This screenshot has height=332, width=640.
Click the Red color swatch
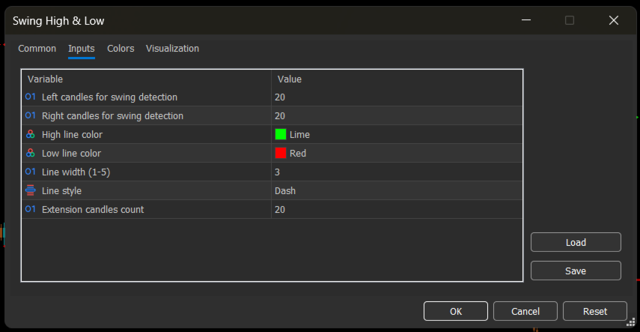pos(281,154)
